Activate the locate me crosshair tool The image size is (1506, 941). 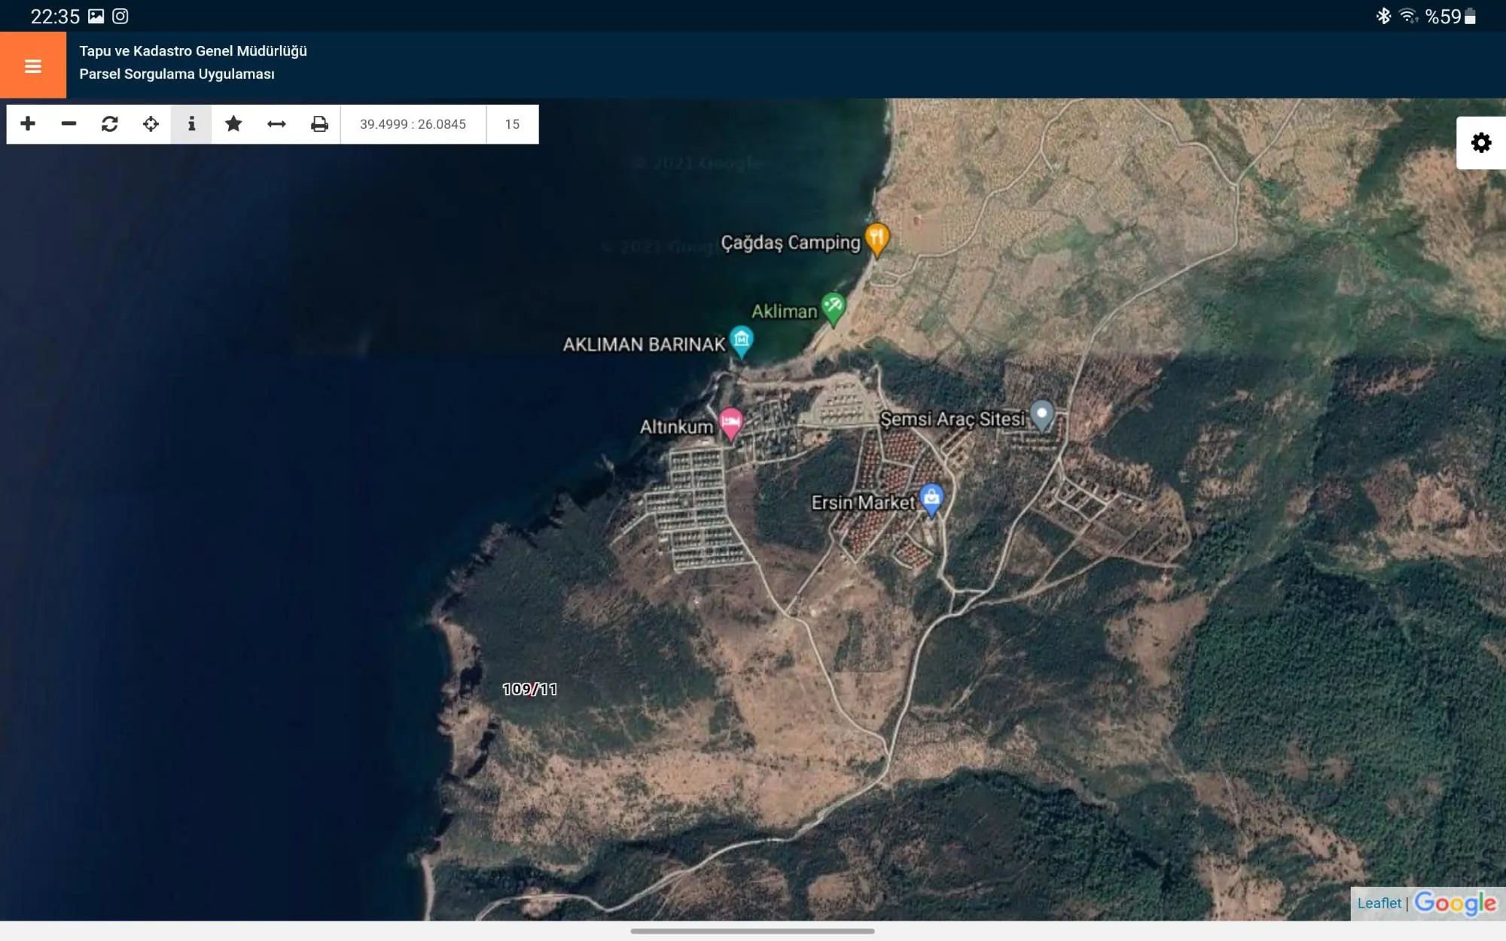[x=151, y=123]
